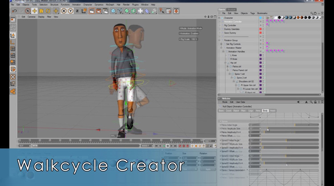This screenshot has width=334, height=186.
Task: Activate the Scale tool
Action: click(x=41, y=11)
